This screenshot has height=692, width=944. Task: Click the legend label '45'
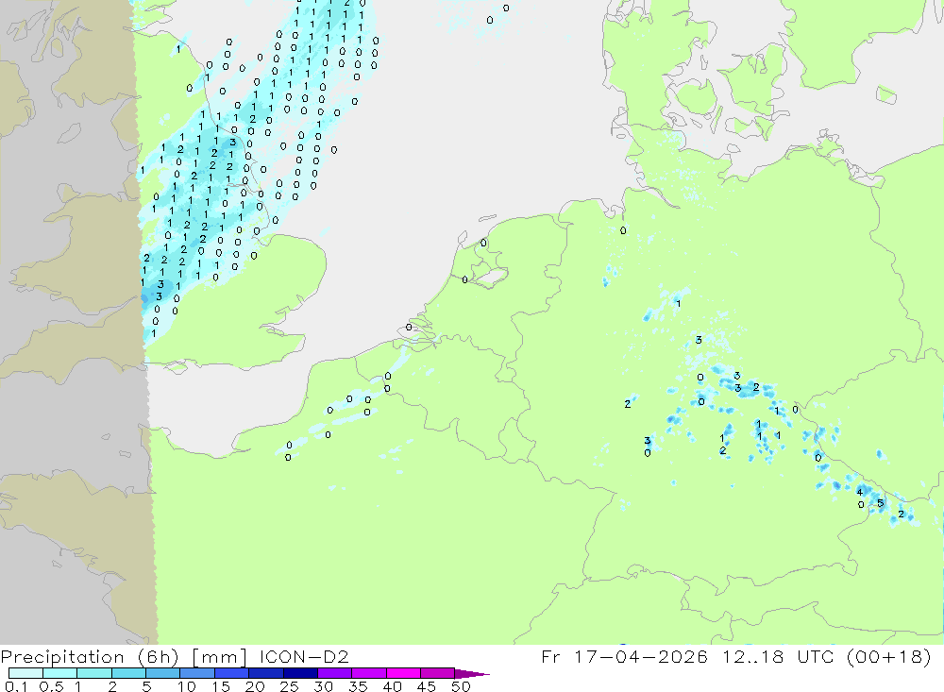pyautogui.click(x=427, y=686)
